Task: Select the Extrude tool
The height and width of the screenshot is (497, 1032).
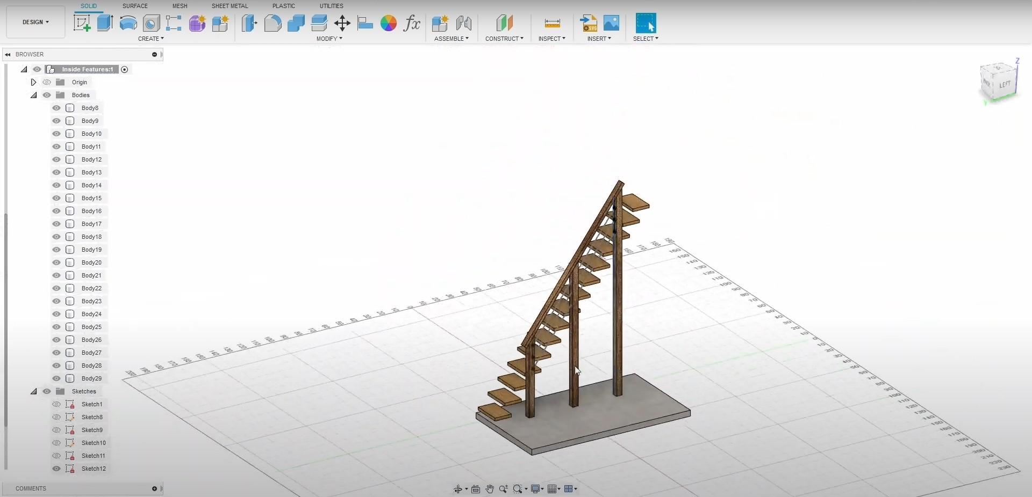Action: pos(105,23)
